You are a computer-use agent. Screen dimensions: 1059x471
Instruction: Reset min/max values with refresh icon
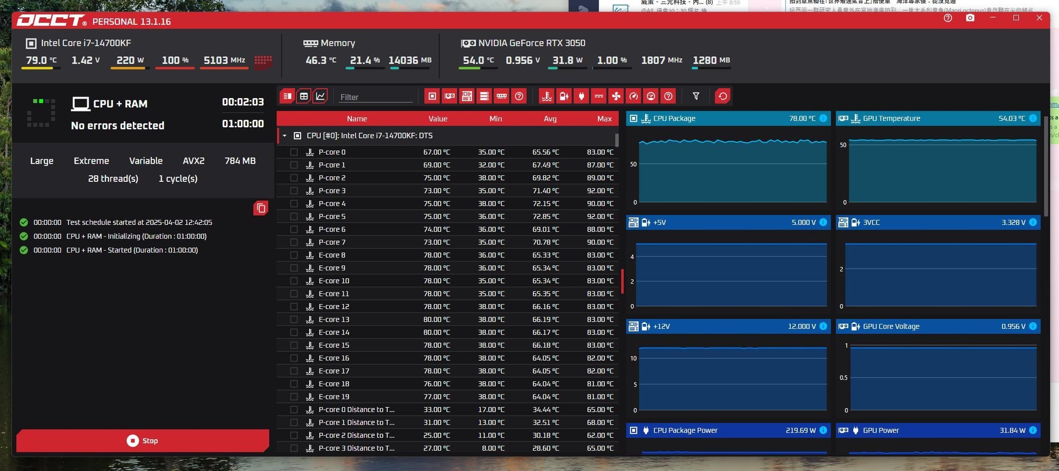tap(723, 96)
